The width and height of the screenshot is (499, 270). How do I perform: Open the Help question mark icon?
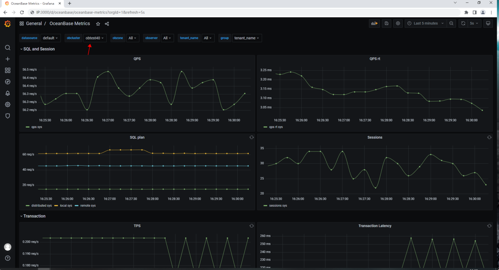coord(8,258)
